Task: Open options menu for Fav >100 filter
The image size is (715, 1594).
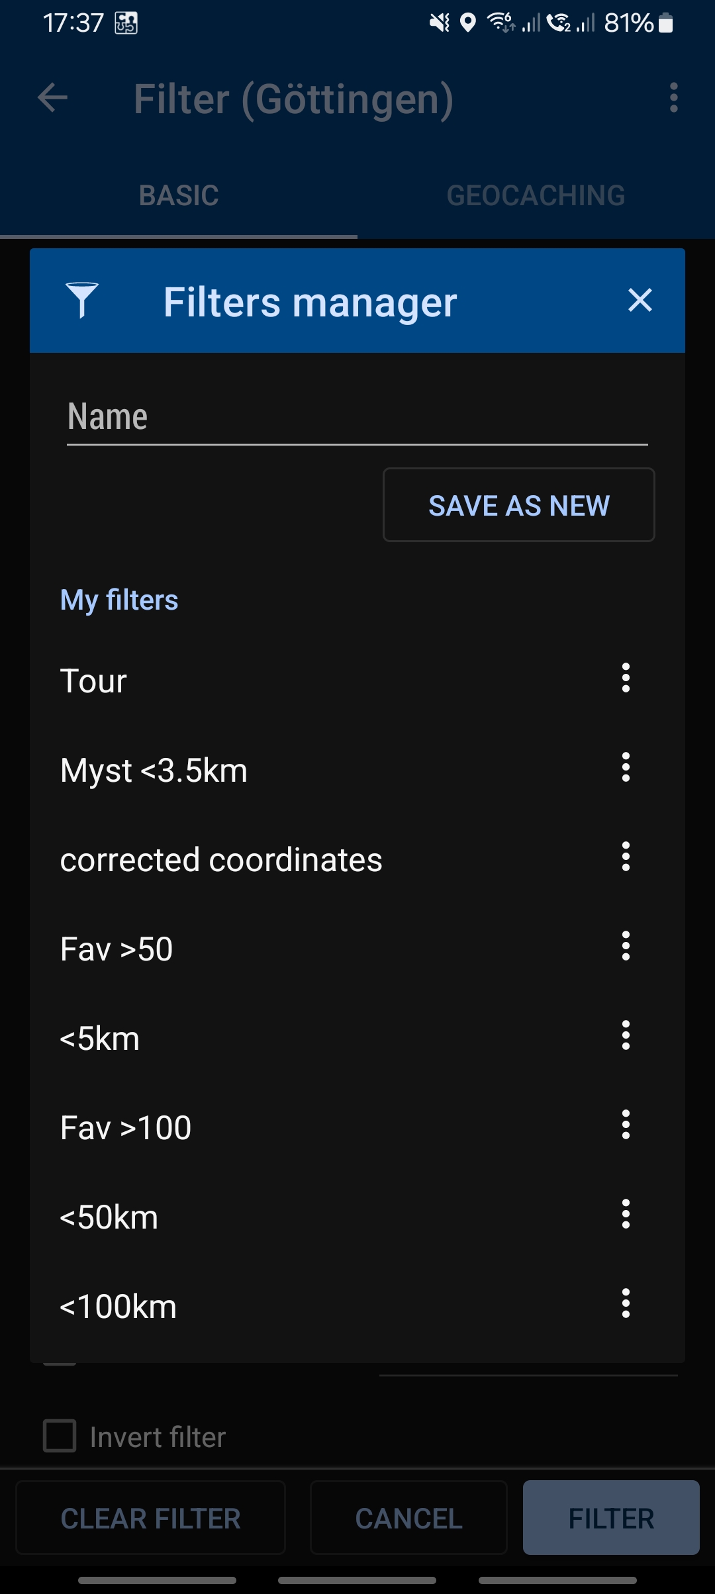Action: pos(626,1125)
